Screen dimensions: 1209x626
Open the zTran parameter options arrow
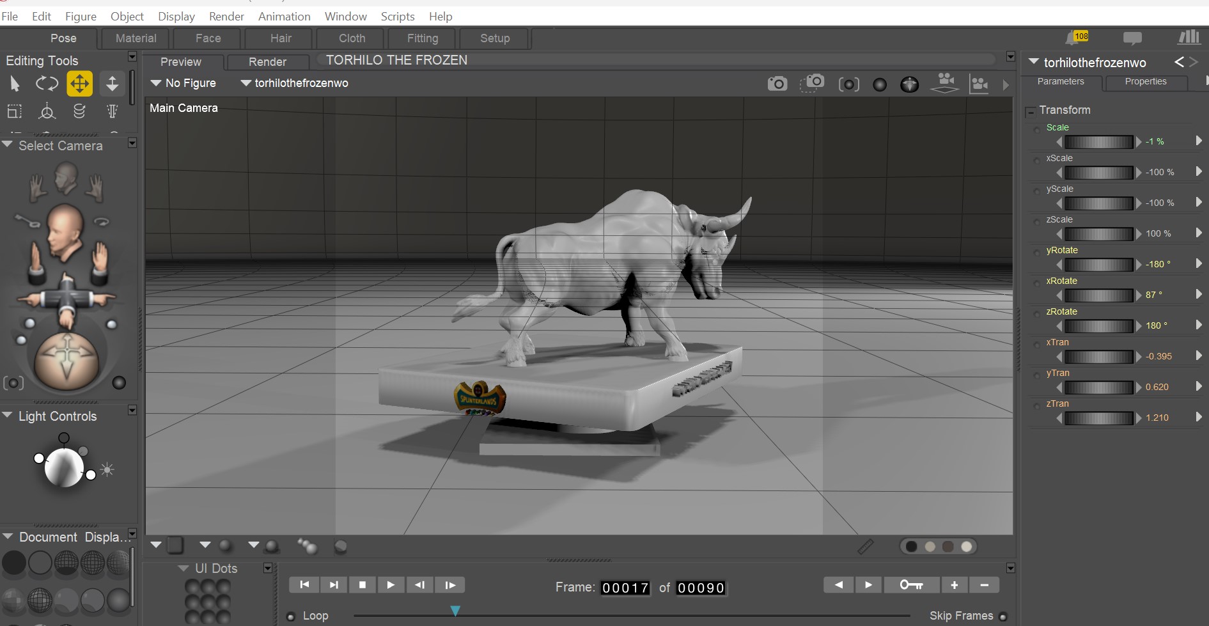(x=1199, y=417)
